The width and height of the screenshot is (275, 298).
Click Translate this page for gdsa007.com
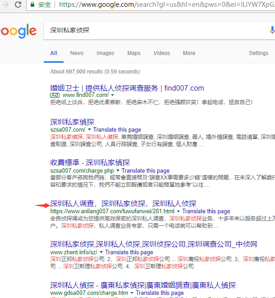[160, 293]
